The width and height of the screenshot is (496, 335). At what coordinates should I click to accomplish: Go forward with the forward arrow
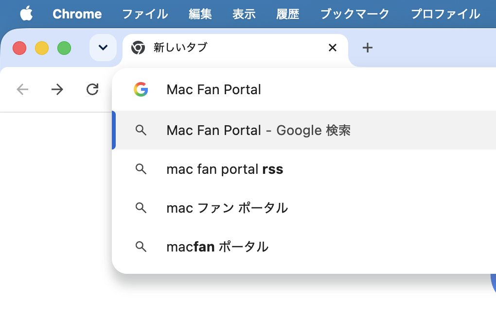click(x=57, y=89)
